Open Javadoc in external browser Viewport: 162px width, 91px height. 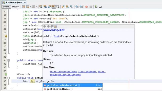click(52, 26)
